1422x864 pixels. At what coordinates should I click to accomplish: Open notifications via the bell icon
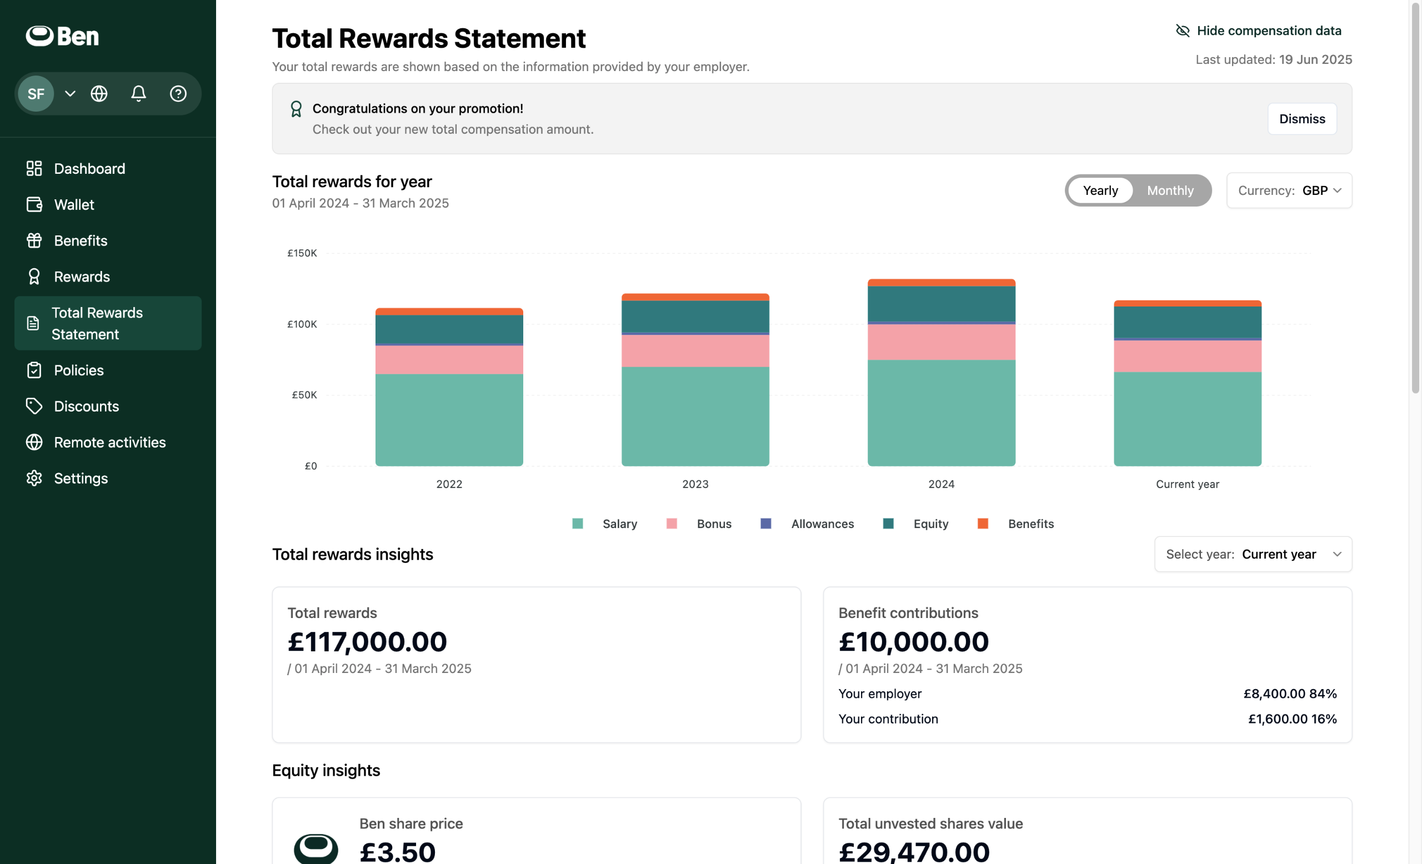138,93
